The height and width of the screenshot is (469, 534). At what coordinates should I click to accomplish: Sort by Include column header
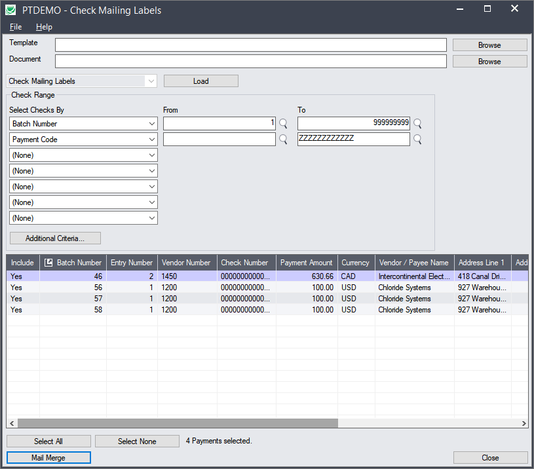[x=23, y=263]
